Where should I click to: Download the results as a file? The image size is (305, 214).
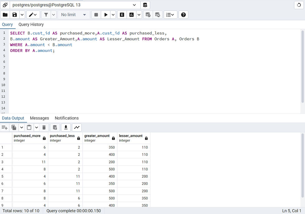point(66,127)
